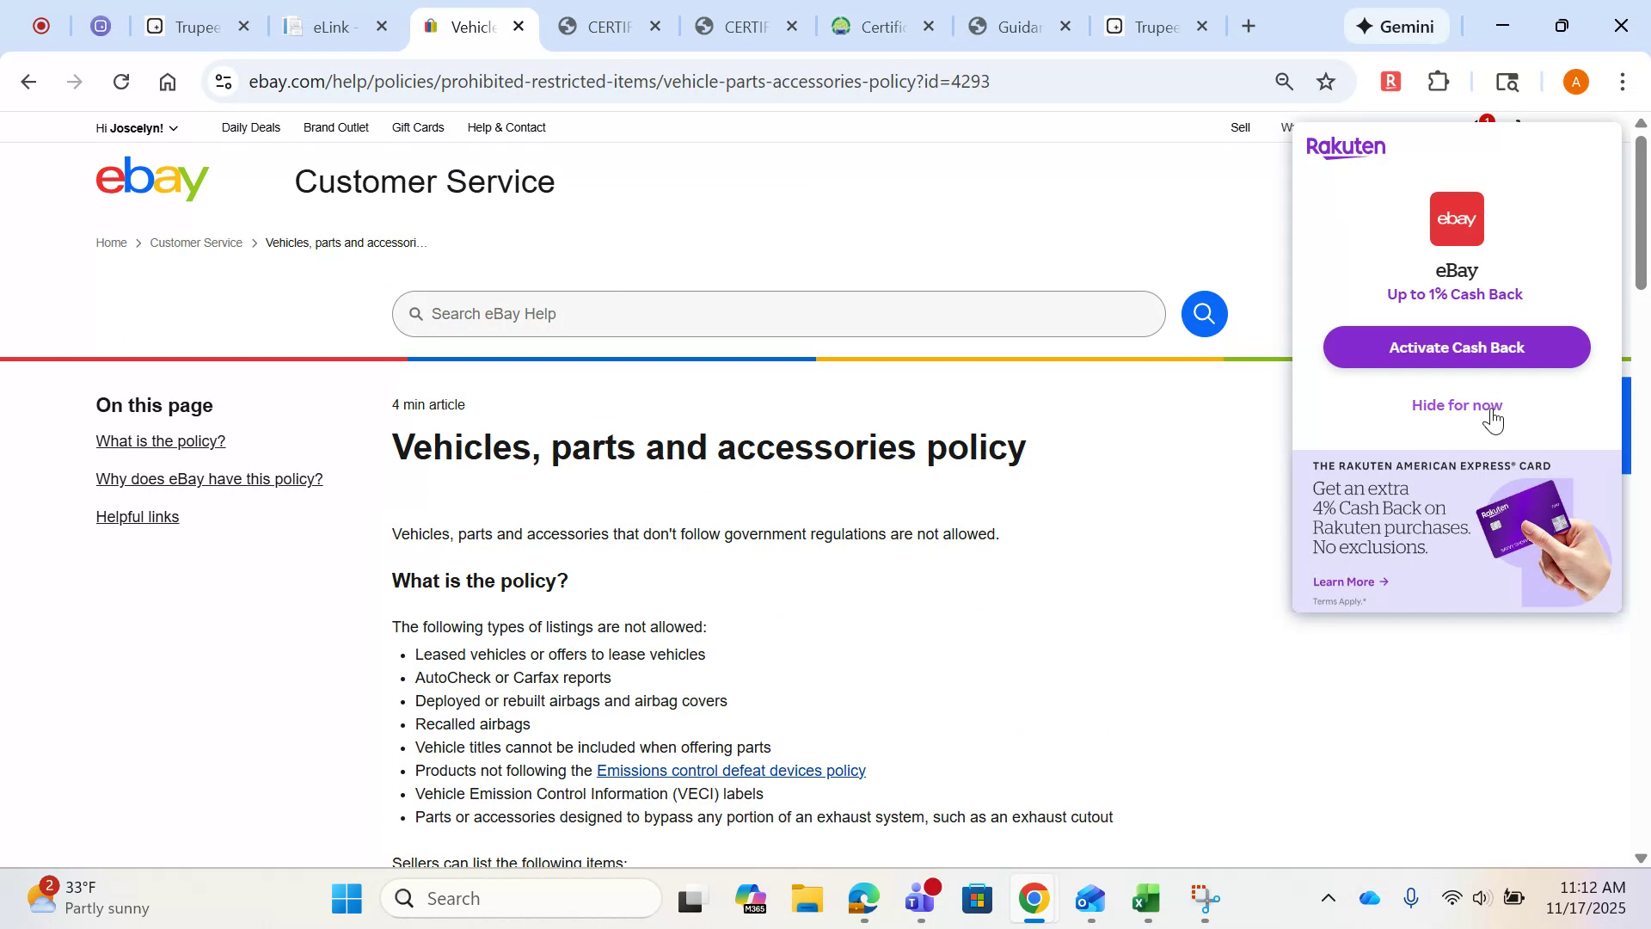This screenshot has height=929, width=1651.
Task: Open the Emissions control defeat devices policy link
Action: pyautogui.click(x=731, y=770)
